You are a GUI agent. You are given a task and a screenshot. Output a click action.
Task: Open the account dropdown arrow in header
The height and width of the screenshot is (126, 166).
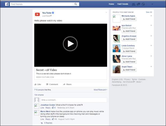click(152, 4)
